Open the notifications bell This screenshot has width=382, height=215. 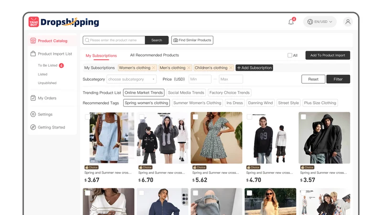click(291, 22)
